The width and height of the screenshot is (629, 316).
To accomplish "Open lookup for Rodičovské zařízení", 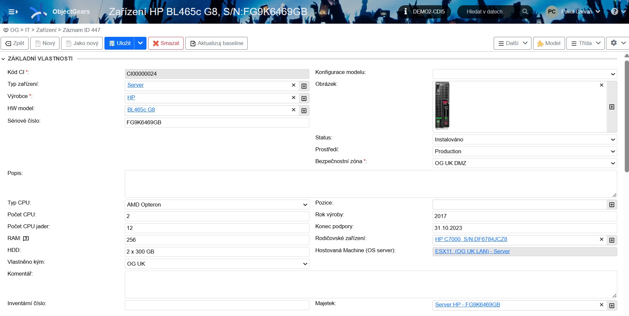I will coord(612,240).
